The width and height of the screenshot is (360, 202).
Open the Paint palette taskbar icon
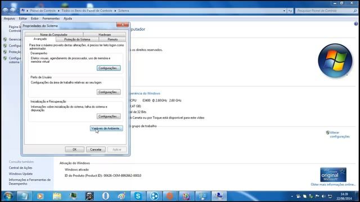click(x=121, y=196)
